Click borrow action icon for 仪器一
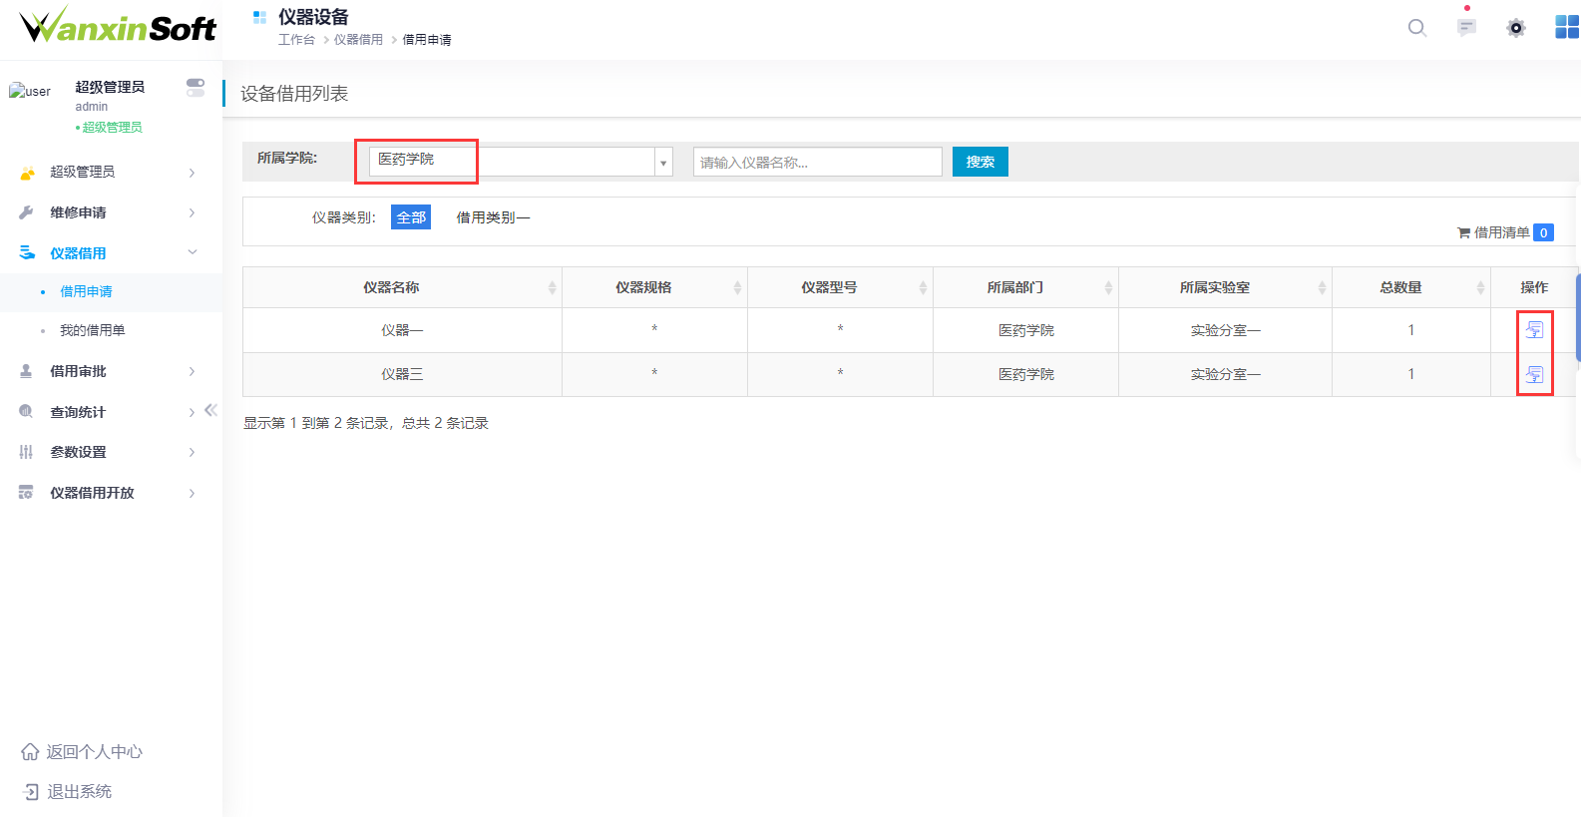 [1534, 330]
